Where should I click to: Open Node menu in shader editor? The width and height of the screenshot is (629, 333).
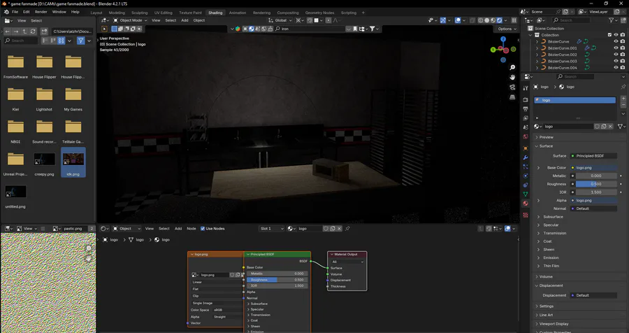[191, 229]
